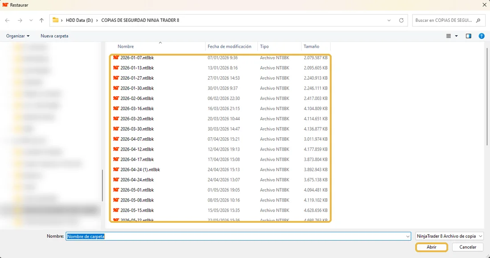
Task: Click NinjaTrader icon of 2026-05-08.nt8bk
Action: [x=116, y=200]
